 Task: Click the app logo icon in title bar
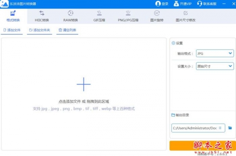coord(4,4)
